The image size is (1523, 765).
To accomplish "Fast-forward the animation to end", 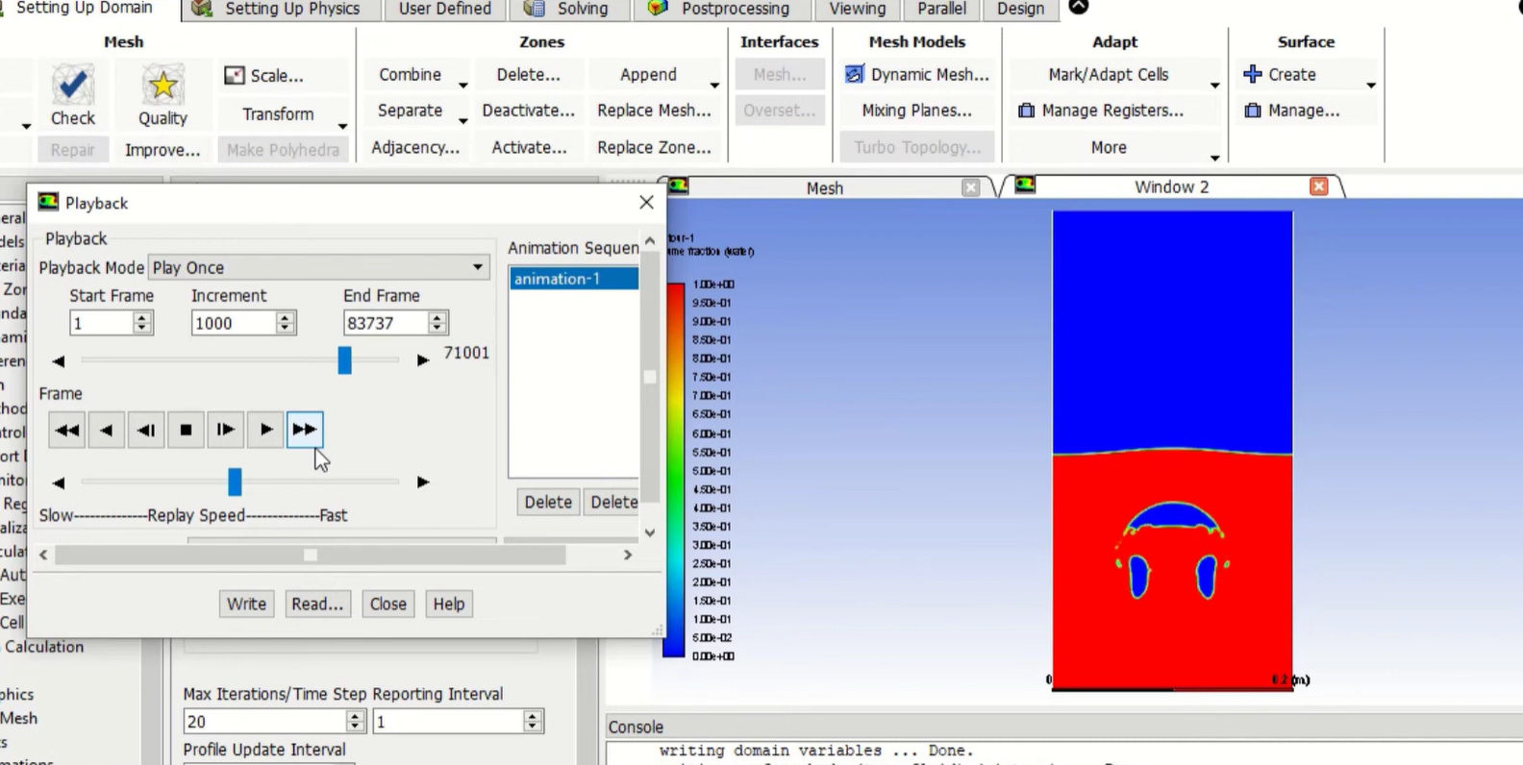I will pyautogui.click(x=305, y=430).
